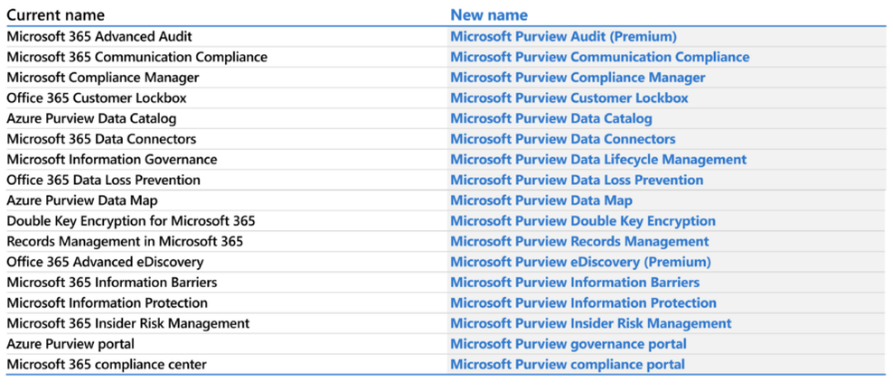Click the New name column header

click(489, 15)
